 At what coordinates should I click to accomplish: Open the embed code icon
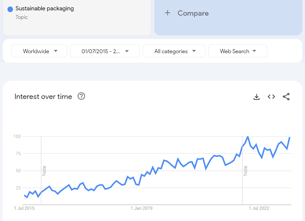point(271,97)
